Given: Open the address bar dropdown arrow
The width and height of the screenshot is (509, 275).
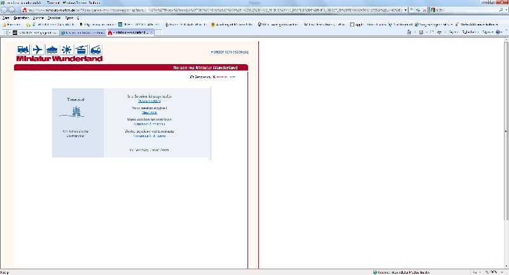Looking at the screenshot, I should point(405,10).
